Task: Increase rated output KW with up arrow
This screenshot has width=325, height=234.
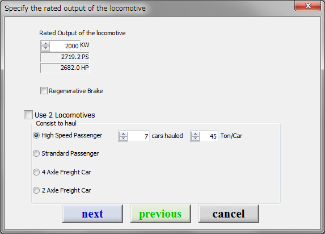Action: 45,44
